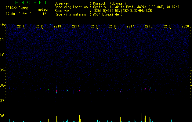This screenshot has width=192, height=122.
Task: Click the tallest yellow intensity spike near 2213
Action: click(x=57, y=117)
